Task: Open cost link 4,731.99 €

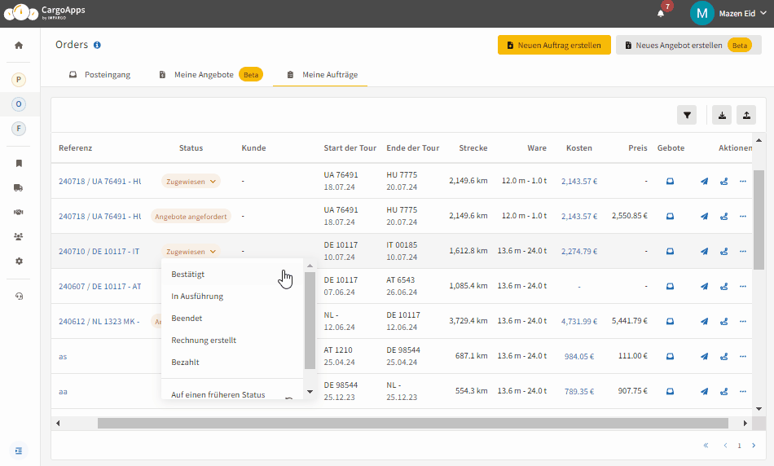Action: pos(579,321)
